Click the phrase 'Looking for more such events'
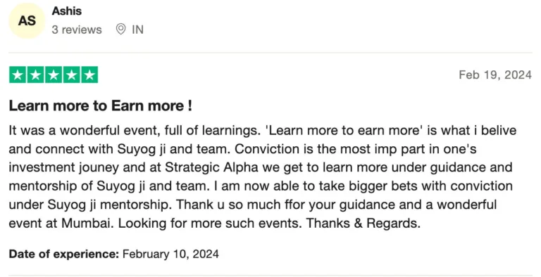Viewport: 541px width, 277px height. pos(210,224)
